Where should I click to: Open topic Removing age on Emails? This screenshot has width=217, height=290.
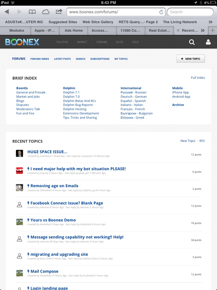[x=54, y=186]
